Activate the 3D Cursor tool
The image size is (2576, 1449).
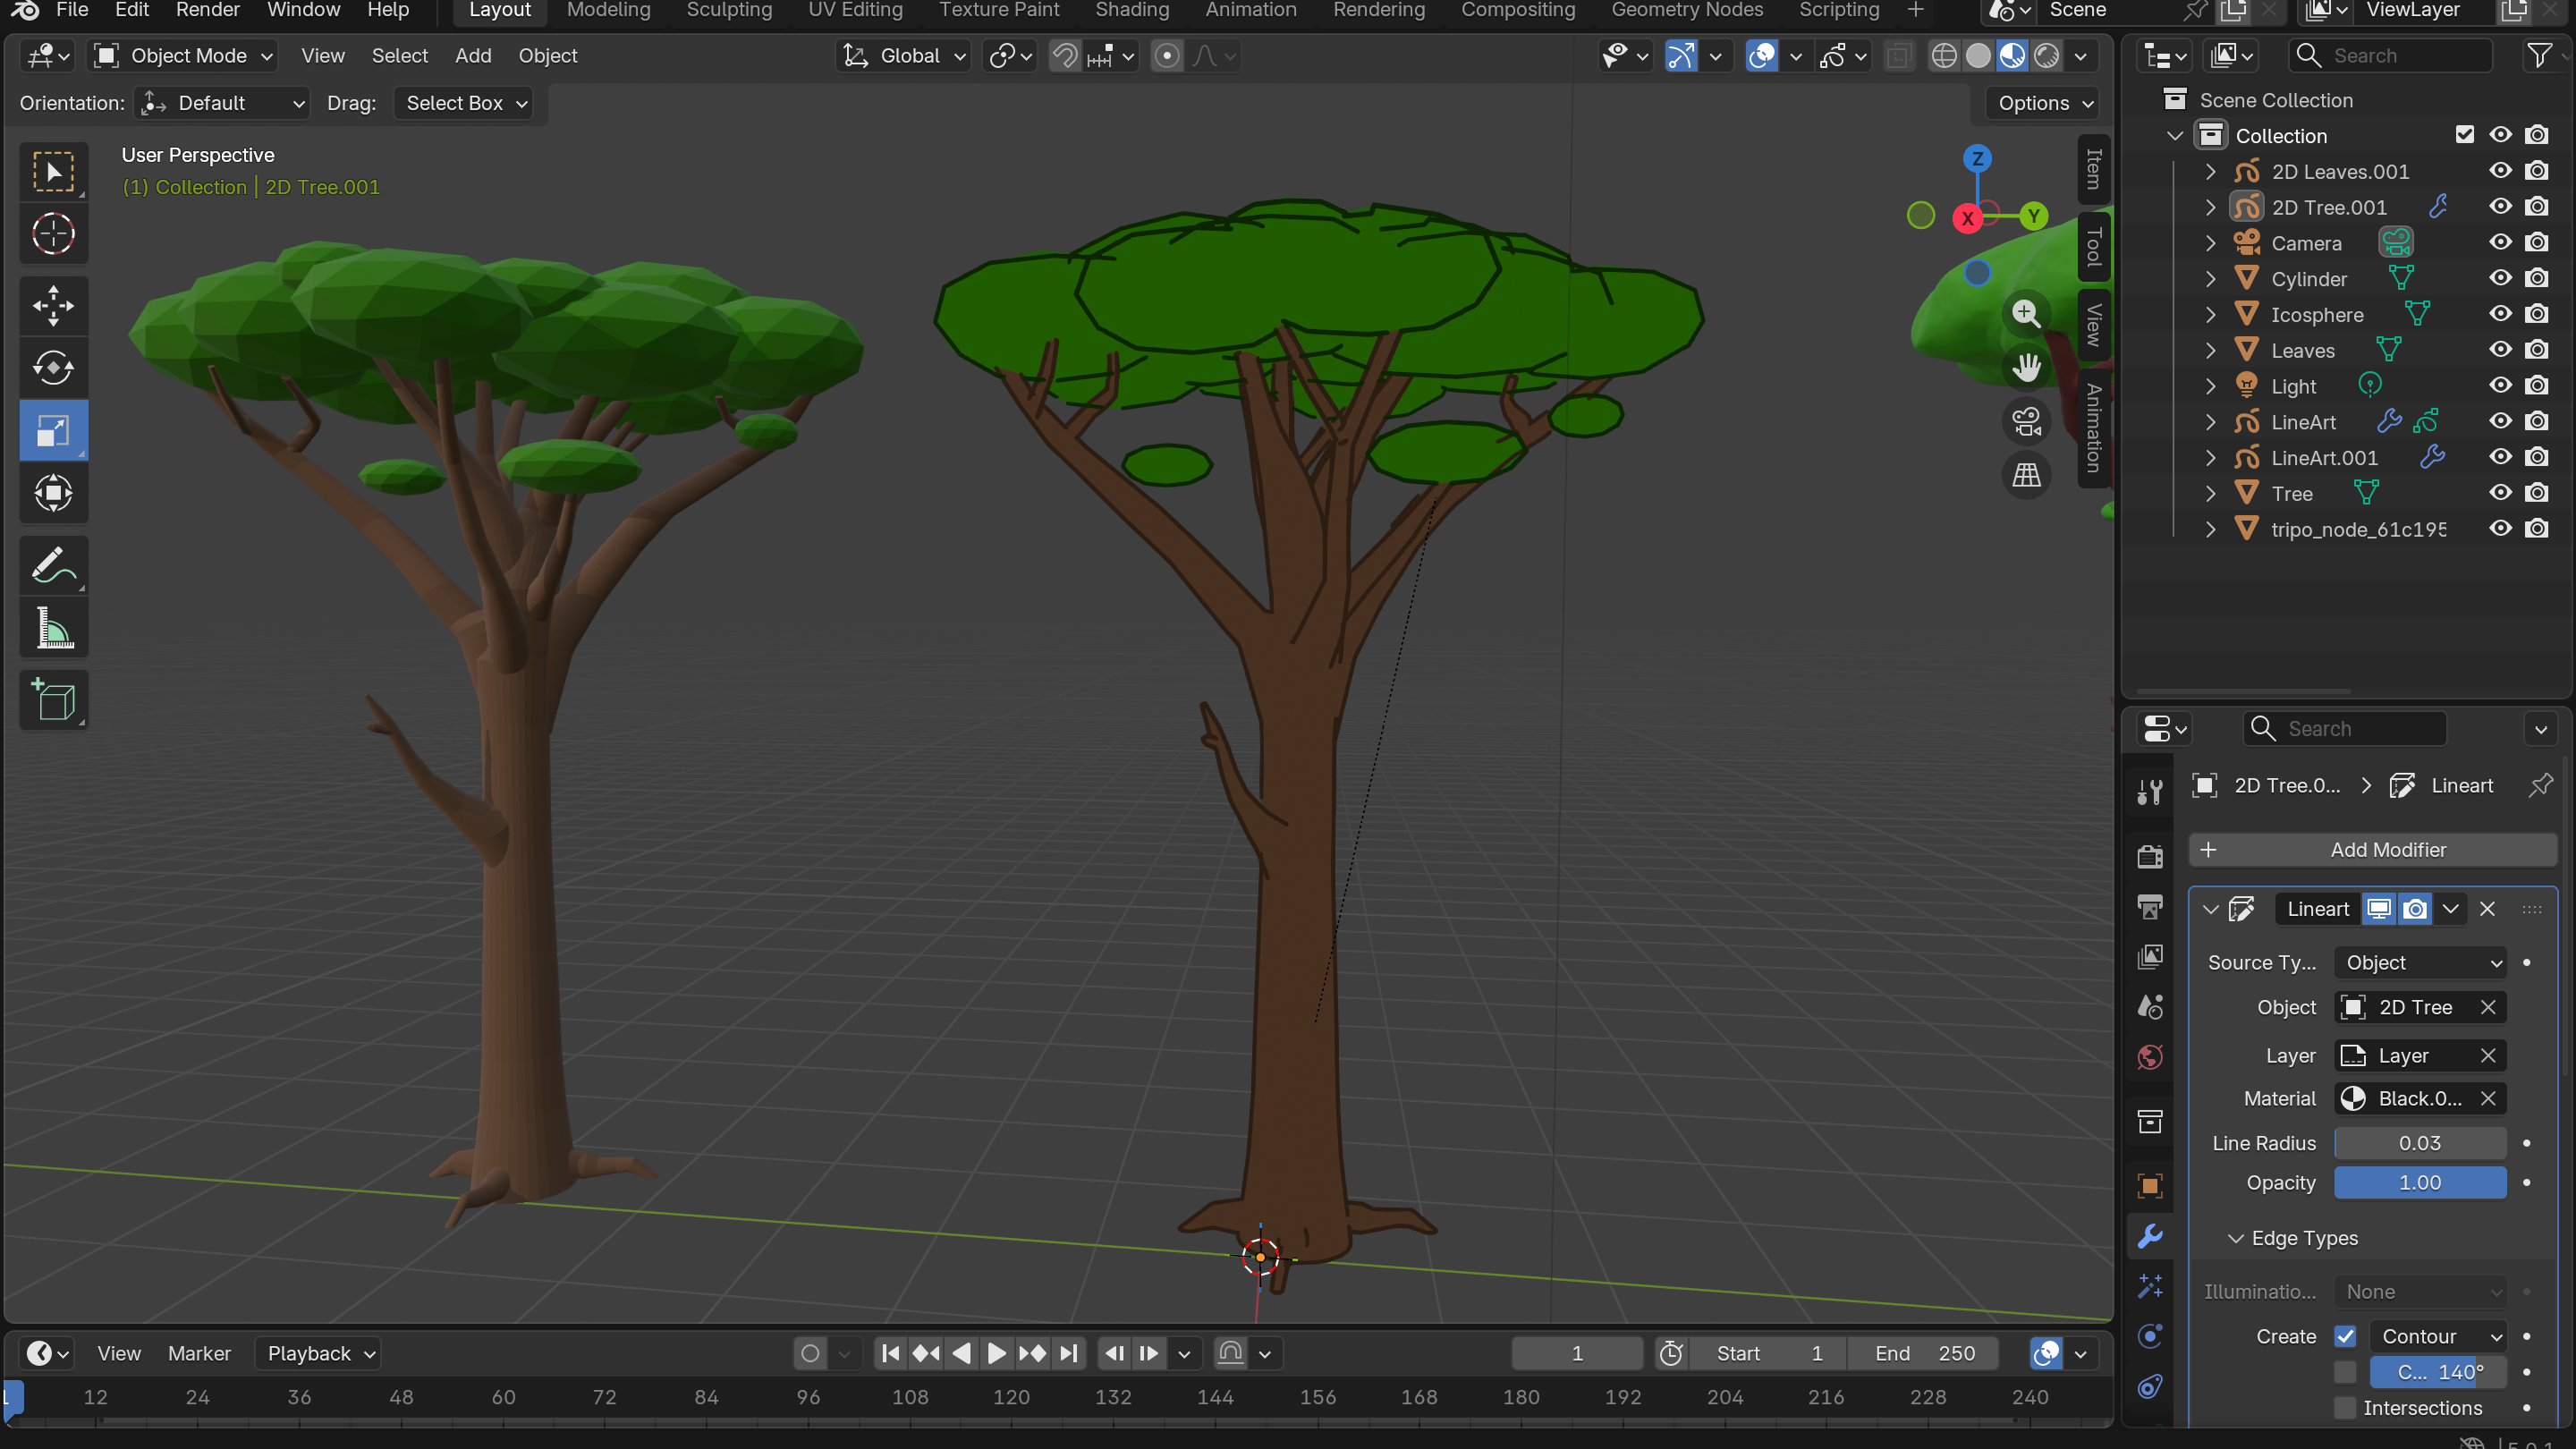click(54, 234)
